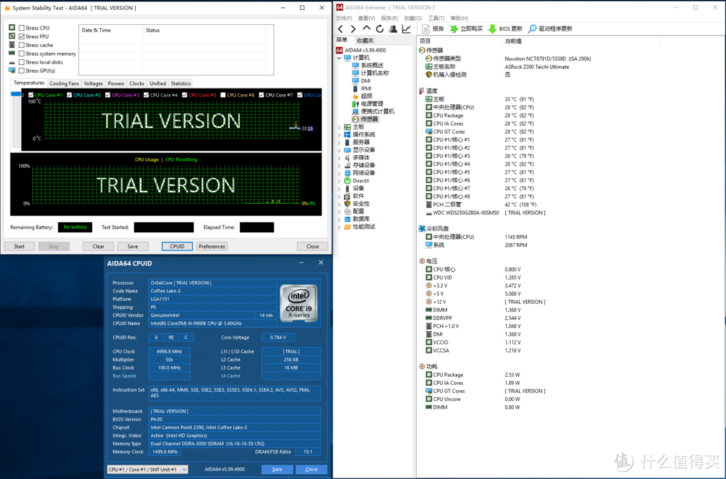Click the up-level arrow in AIDA64 toolbar

coord(366,29)
